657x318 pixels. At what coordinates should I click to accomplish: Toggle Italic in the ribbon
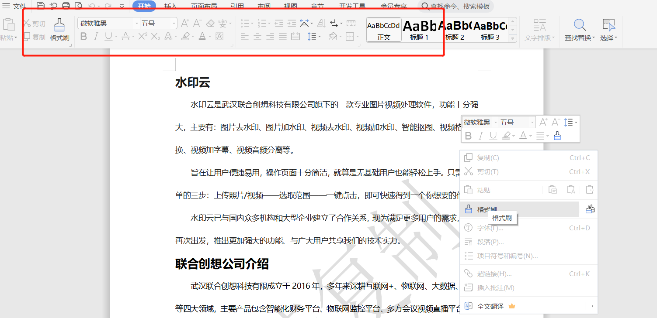coord(96,37)
